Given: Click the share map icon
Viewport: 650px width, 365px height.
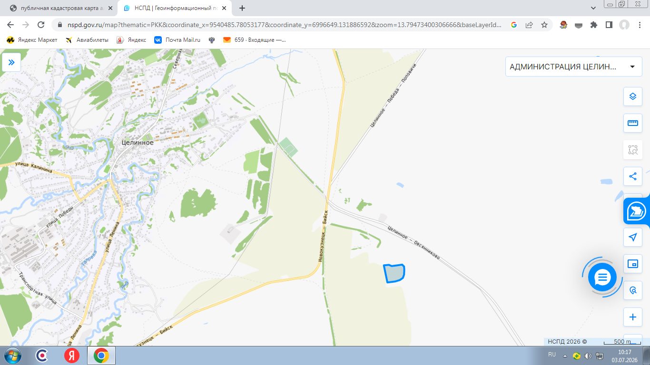Looking at the screenshot, I should (x=633, y=176).
